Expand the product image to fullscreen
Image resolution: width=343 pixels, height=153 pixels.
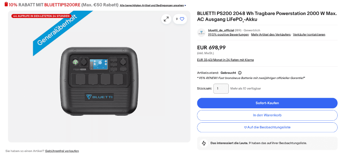[x=166, y=19]
